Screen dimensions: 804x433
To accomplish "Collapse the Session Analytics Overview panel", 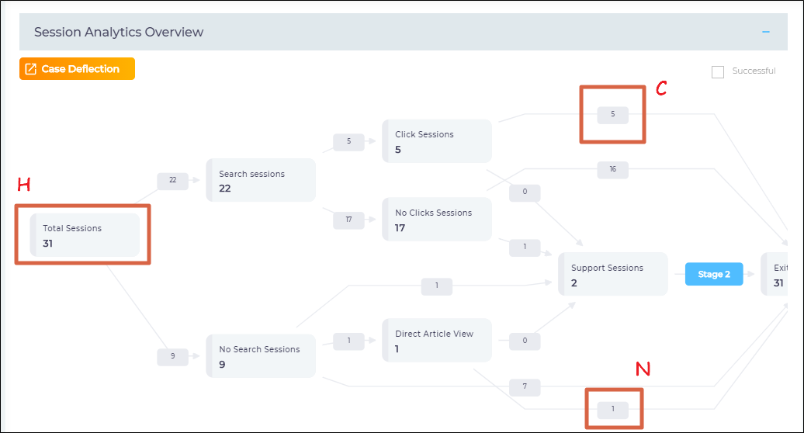I will pos(766,32).
